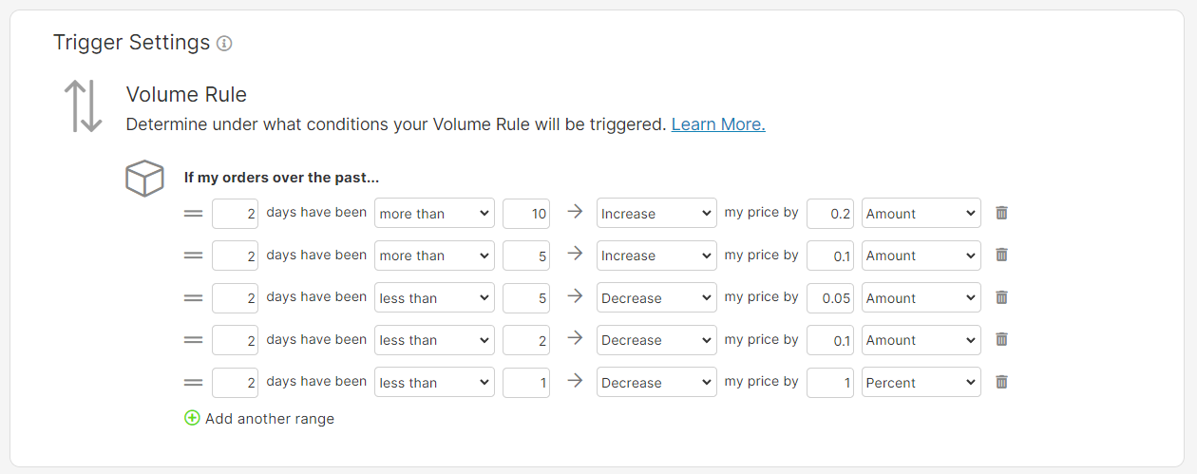Click the order count field showing 10
Screen dimensions: 1197x474
(526, 214)
